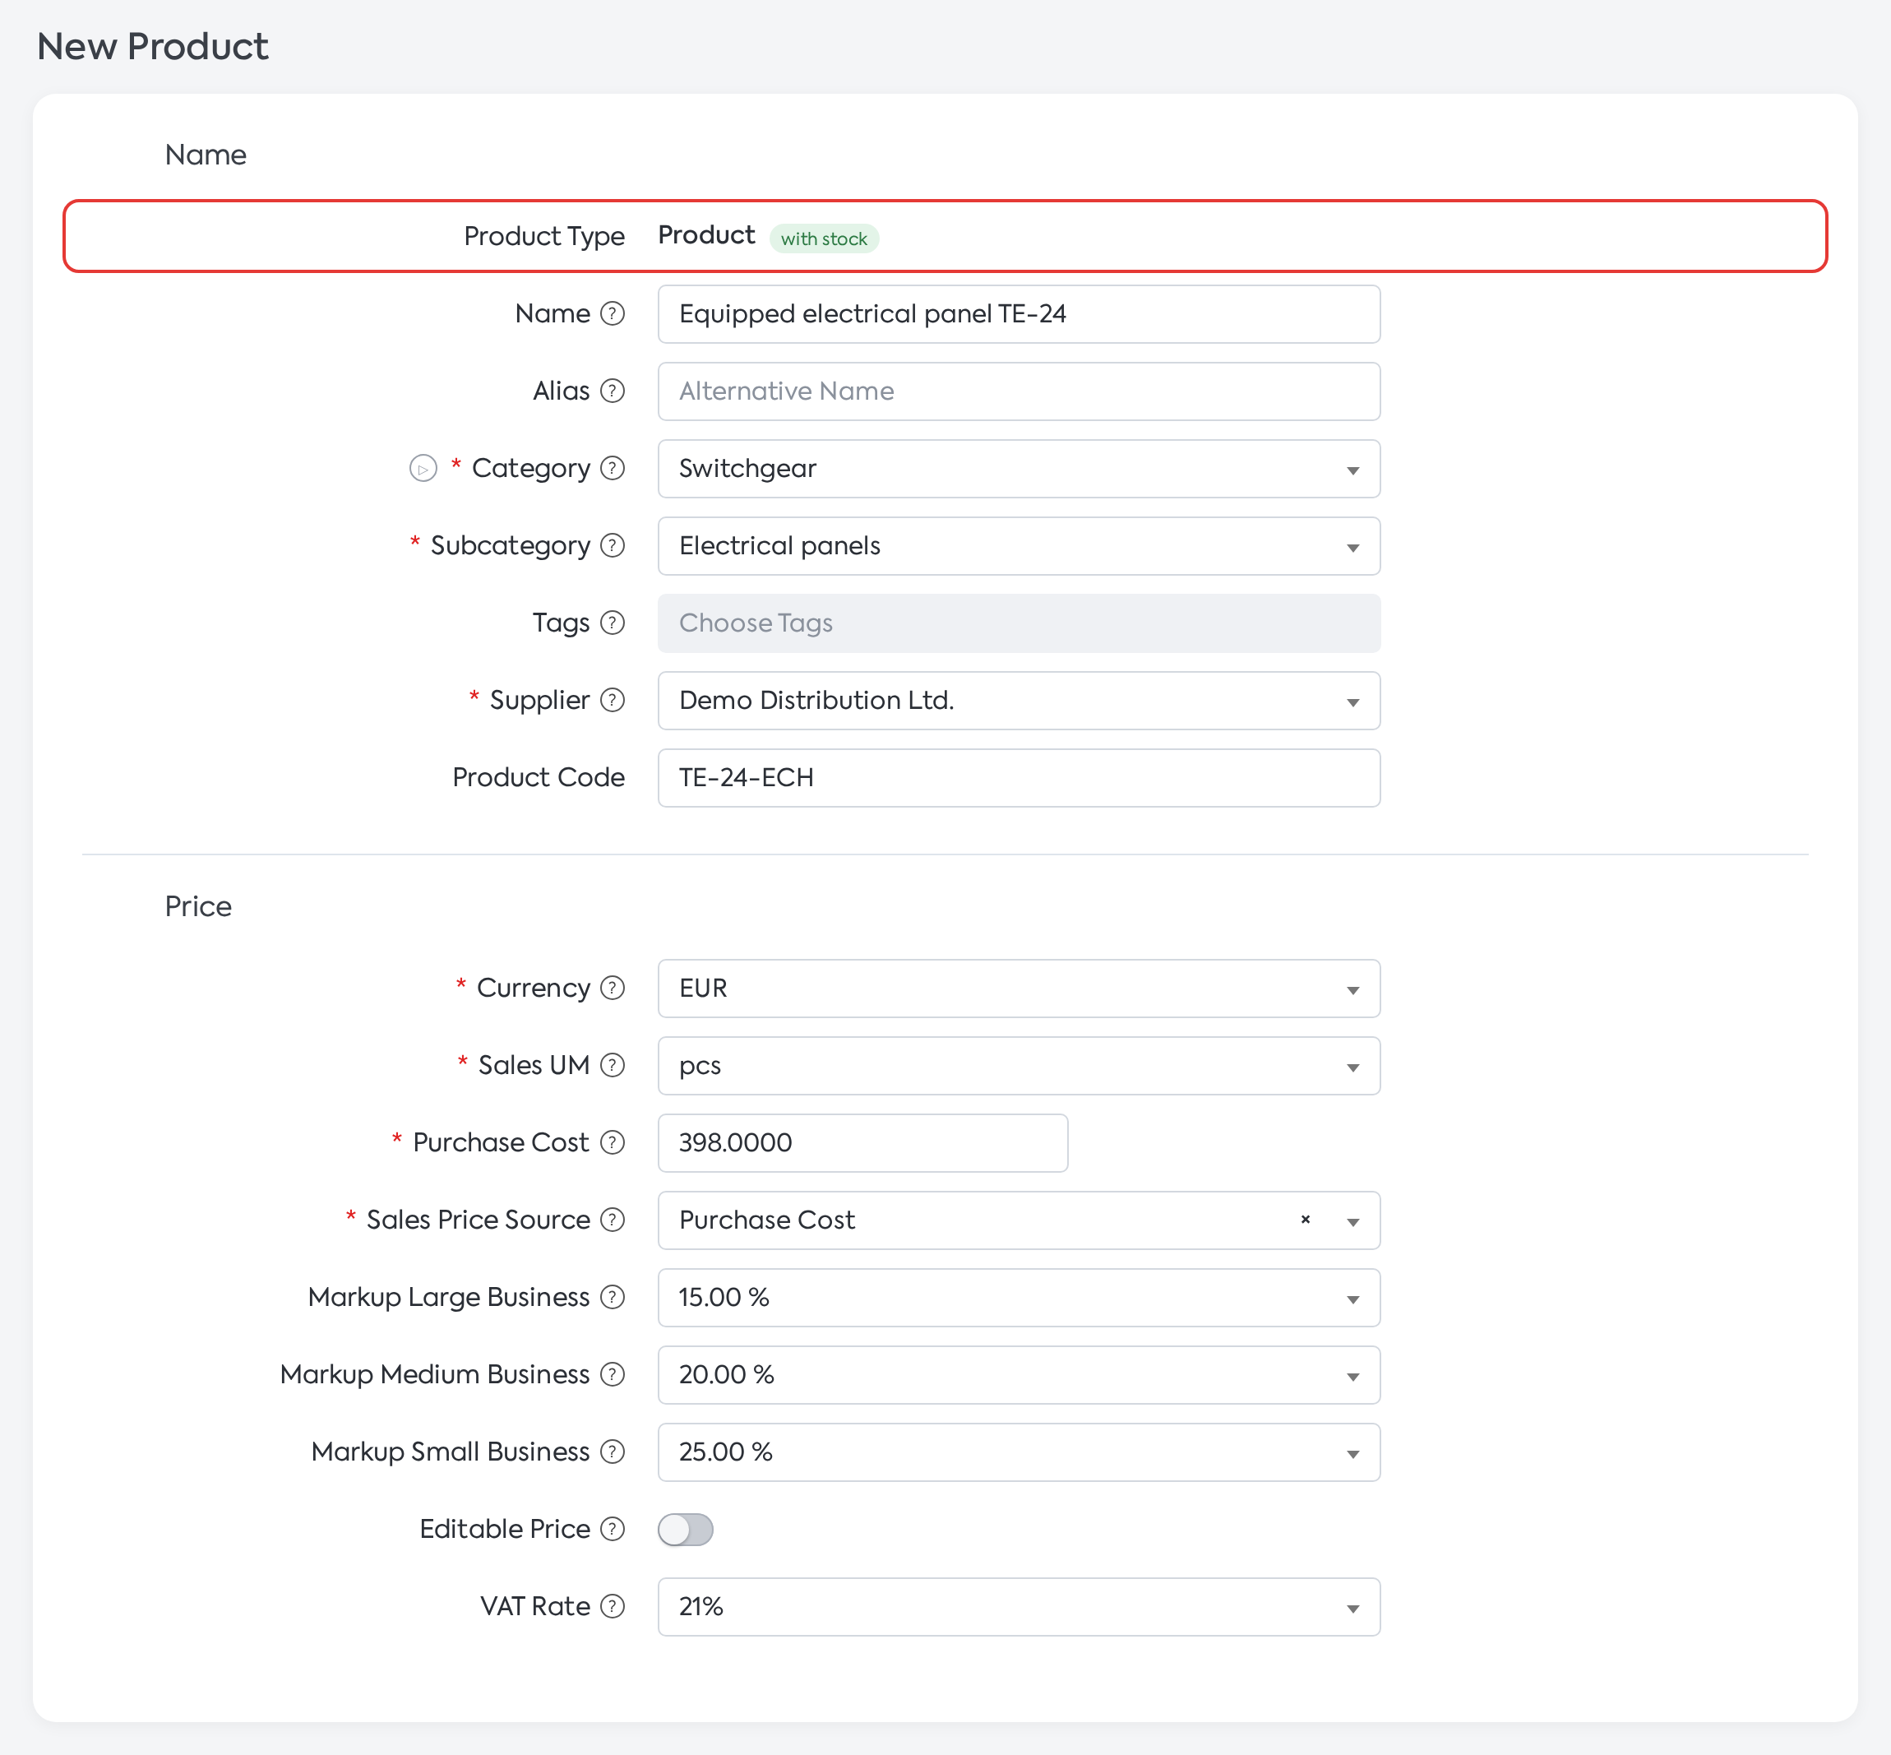
Task: Click the help icon next to Markup Small Business
Action: (613, 1452)
